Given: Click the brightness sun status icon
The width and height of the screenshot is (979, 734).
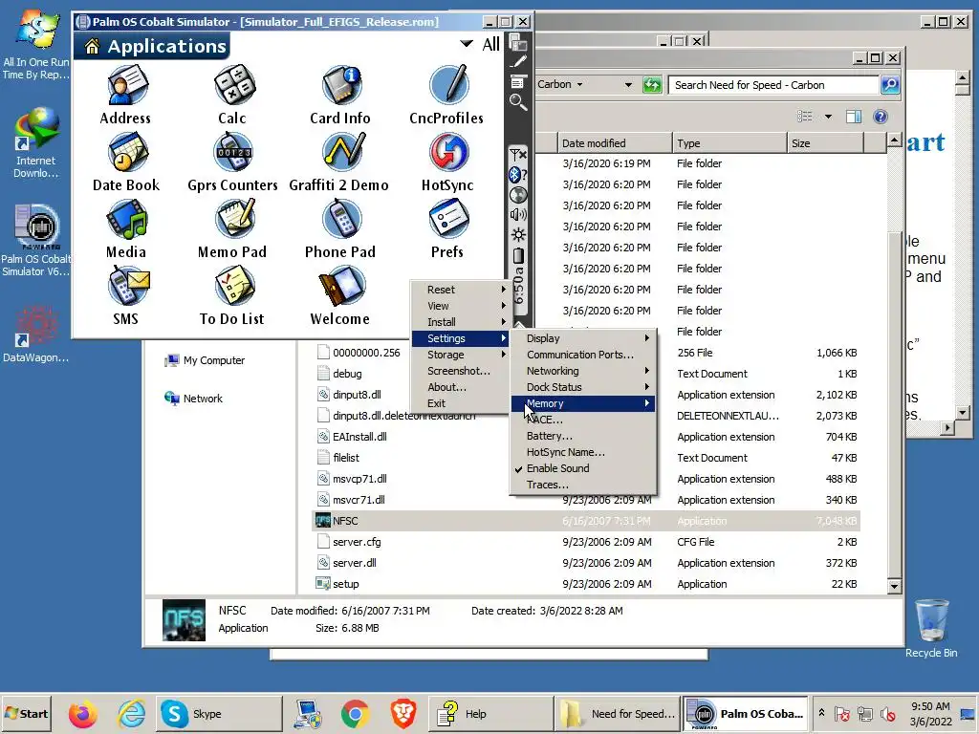Looking at the screenshot, I should tap(518, 235).
